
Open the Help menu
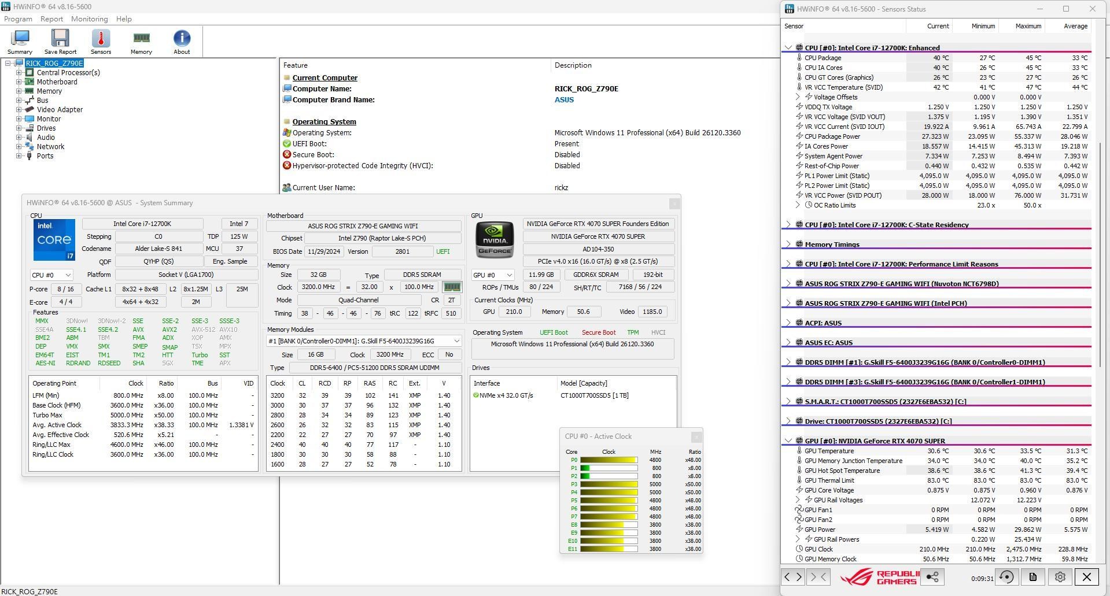[x=124, y=19]
